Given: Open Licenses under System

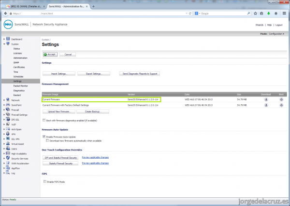Looking at the screenshot, I should click(17, 53).
